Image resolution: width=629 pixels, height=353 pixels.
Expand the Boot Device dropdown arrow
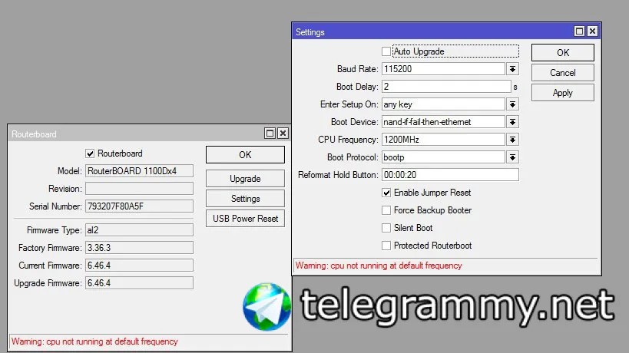[x=513, y=122]
